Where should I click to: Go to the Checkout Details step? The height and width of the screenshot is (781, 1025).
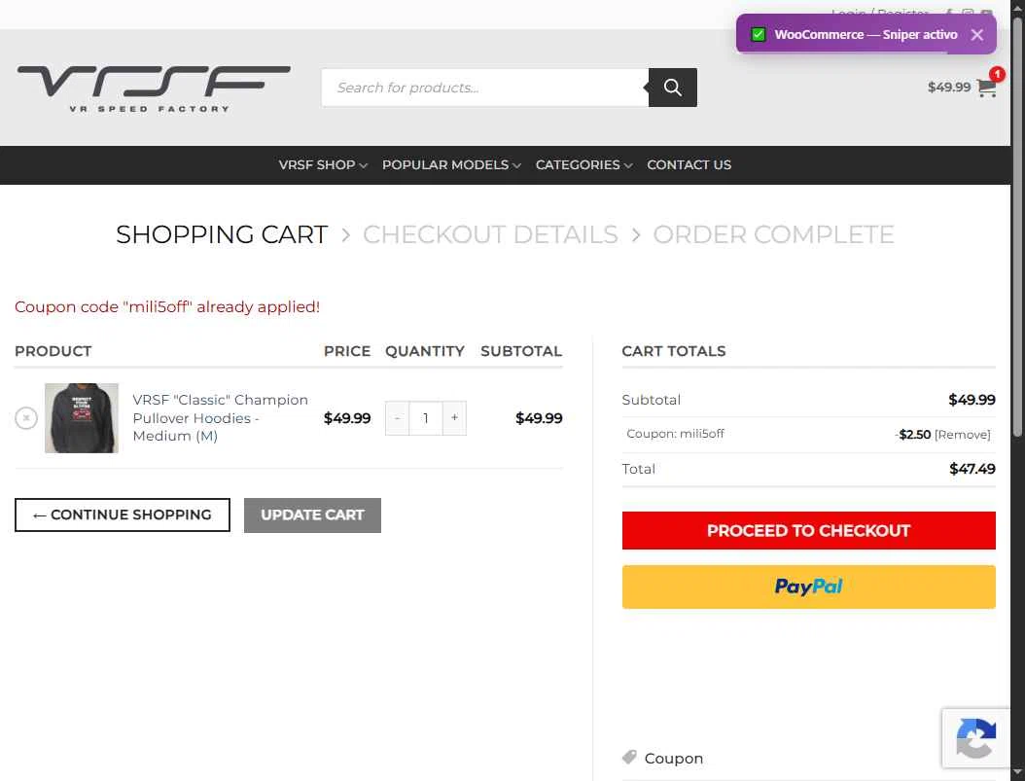point(490,234)
